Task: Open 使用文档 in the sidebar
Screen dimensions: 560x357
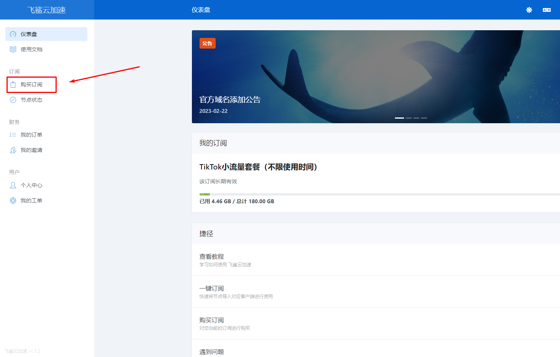Action: (x=46, y=49)
